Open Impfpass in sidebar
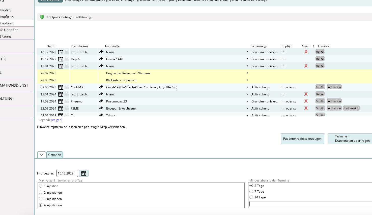The height and width of the screenshot is (215, 372). tap(7, 17)
